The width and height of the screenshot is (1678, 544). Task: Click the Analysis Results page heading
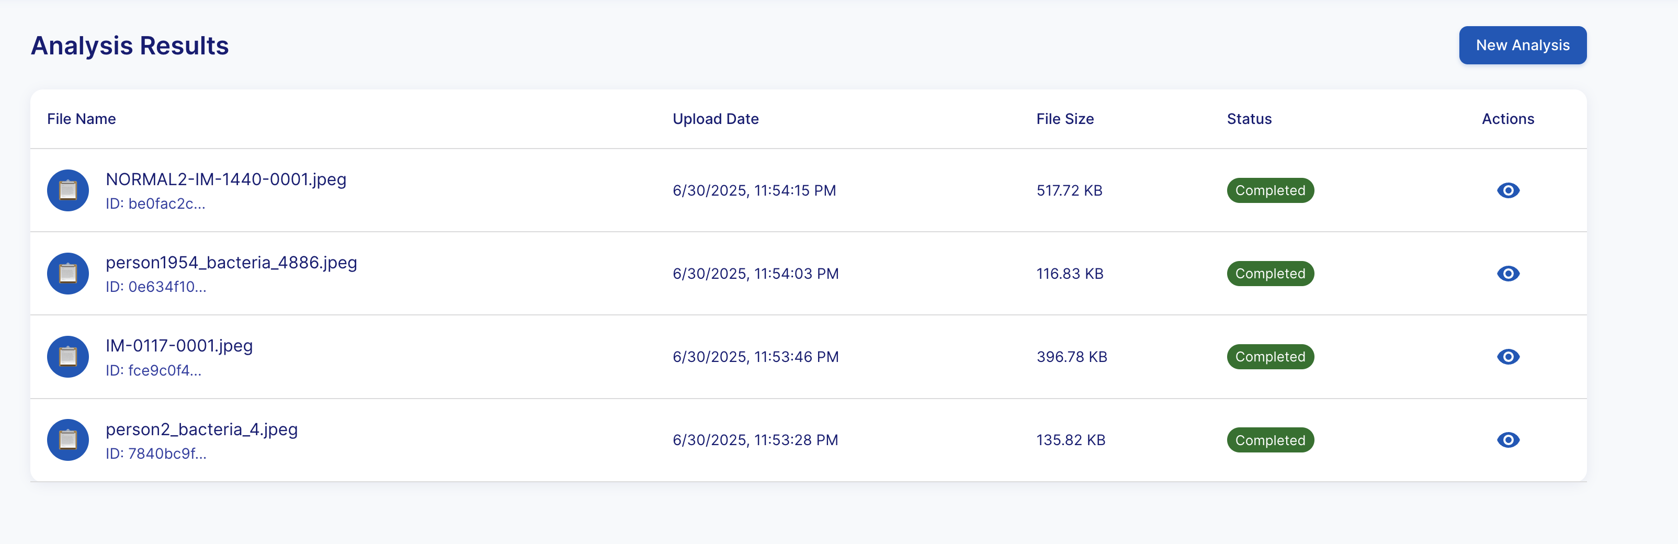click(130, 46)
